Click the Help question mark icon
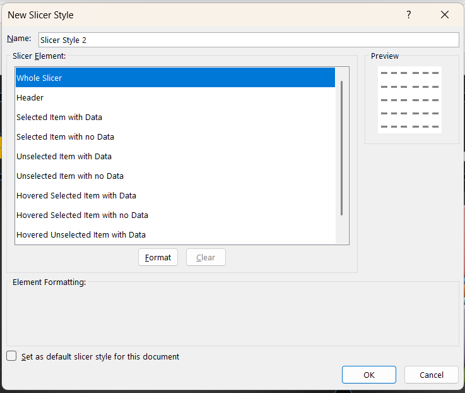Screen dimensions: 465x393 (409, 15)
